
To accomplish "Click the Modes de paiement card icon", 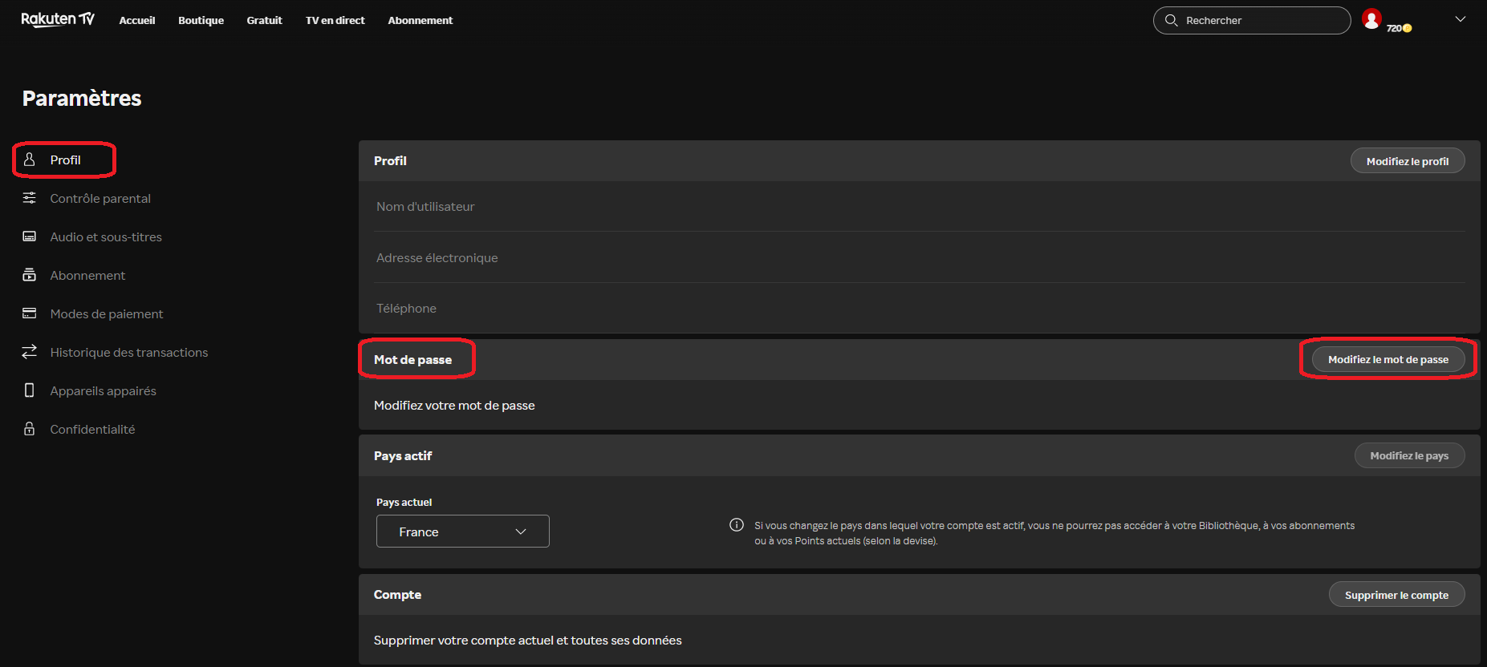I will (30, 313).
